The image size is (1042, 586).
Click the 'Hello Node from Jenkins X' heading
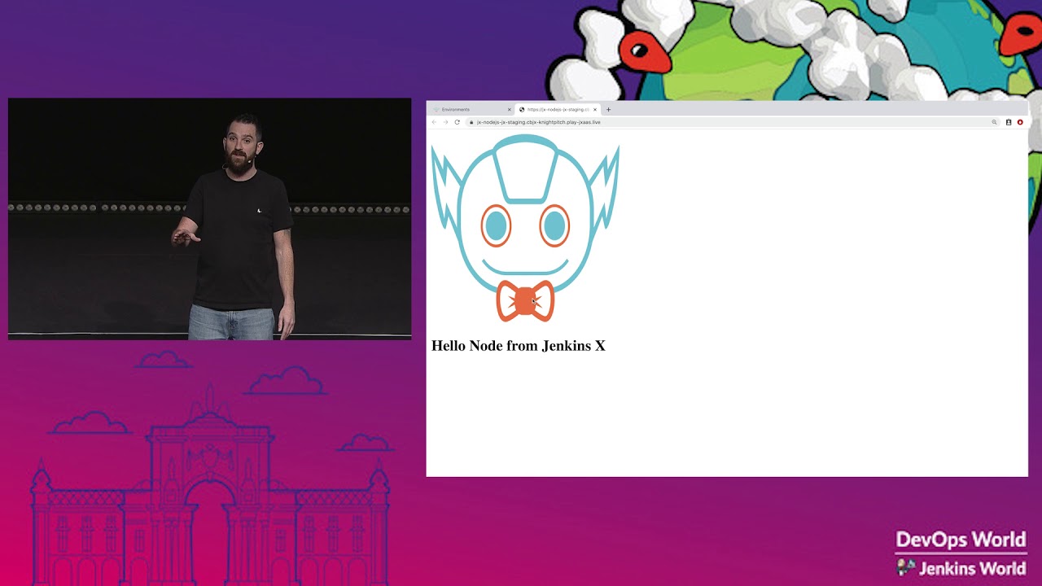[x=519, y=346]
